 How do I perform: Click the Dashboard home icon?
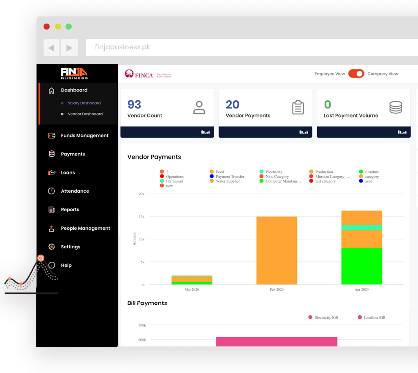[x=52, y=91]
